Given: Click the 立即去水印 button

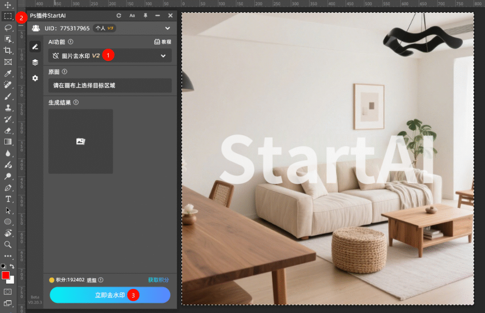Looking at the screenshot, I should [110, 295].
